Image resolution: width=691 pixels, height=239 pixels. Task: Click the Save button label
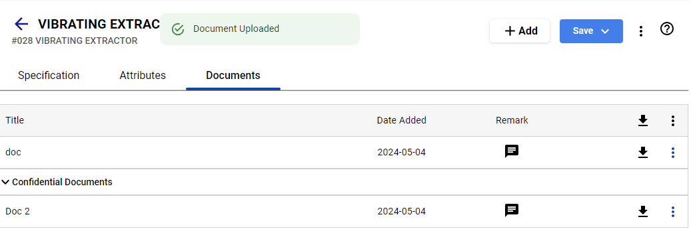pos(582,31)
